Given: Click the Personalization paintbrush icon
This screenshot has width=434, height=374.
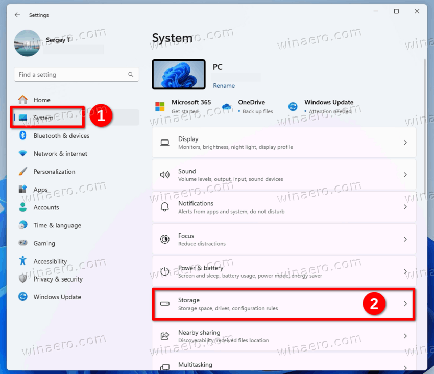Looking at the screenshot, I should pos(23,171).
